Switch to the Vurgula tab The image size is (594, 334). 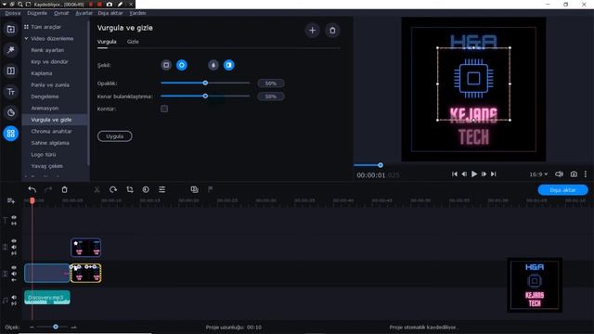[x=107, y=42]
